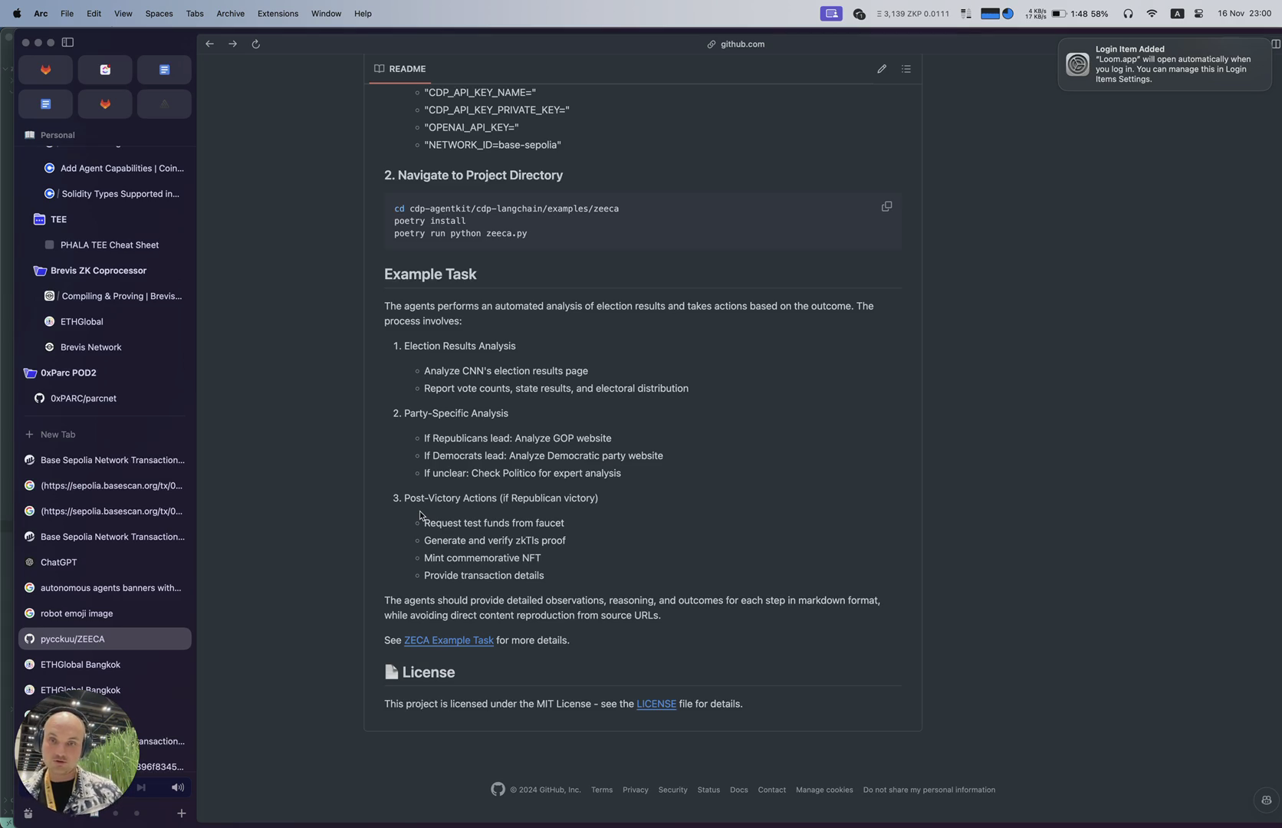The width and height of the screenshot is (1282, 828).
Task: Open the calendar favorite tile in top row
Action: [105, 70]
